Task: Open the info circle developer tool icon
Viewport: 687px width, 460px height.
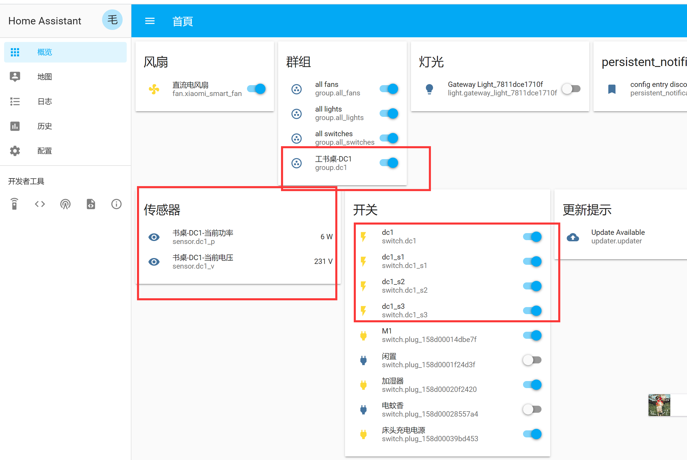Action: pyautogui.click(x=116, y=204)
